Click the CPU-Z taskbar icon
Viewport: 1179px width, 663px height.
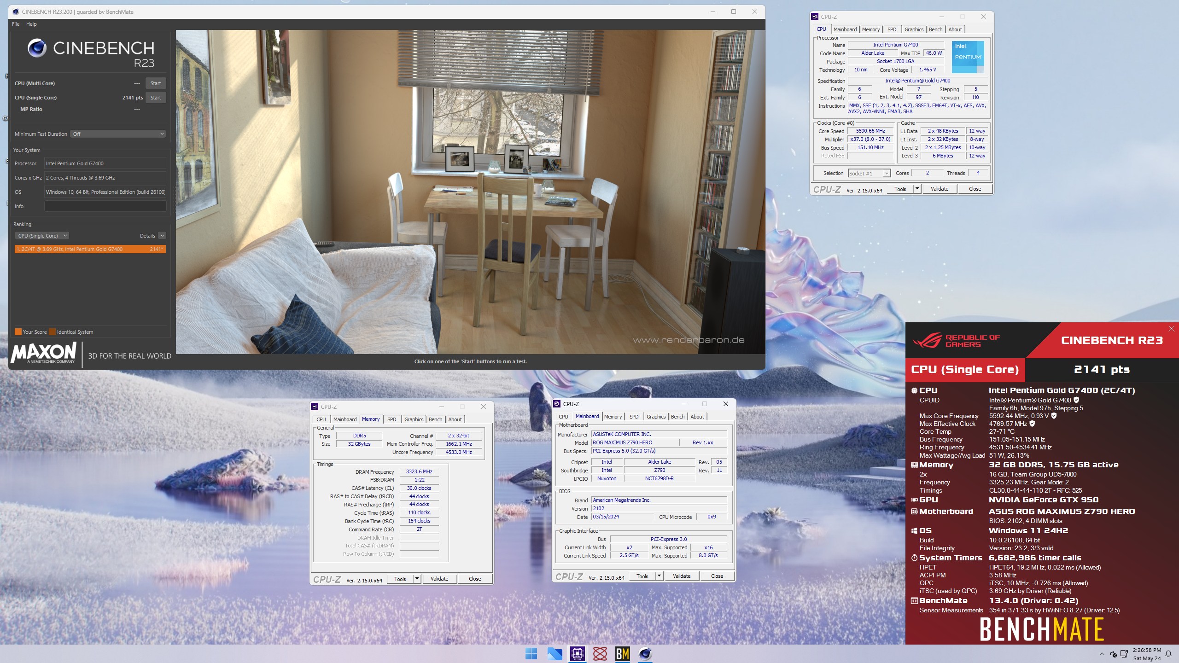(577, 653)
